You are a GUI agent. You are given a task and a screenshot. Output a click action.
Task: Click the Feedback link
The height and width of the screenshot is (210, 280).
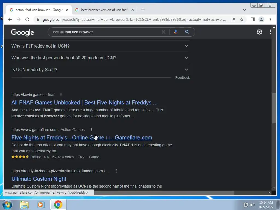(x=182, y=78)
